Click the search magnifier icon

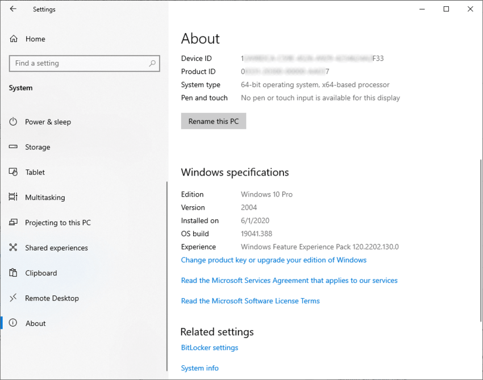coord(152,63)
